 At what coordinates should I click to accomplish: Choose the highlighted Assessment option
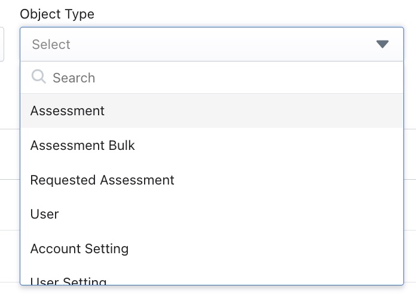coord(68,111)
